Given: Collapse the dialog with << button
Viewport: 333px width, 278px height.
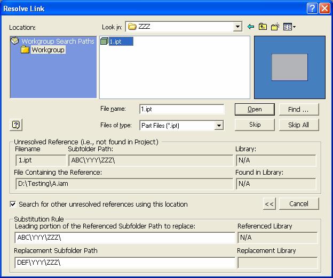Looking at the screenshot, I should coord(269,204).
